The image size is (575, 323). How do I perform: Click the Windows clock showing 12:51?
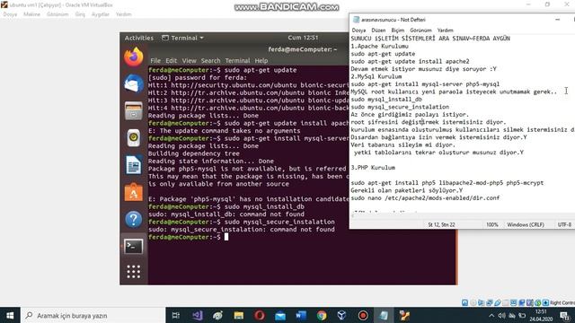[541, 315]
